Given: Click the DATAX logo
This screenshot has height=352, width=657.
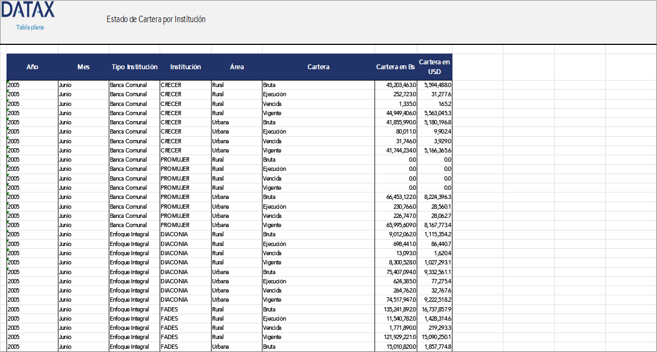Looking at the screenshot, I should 28,10.
